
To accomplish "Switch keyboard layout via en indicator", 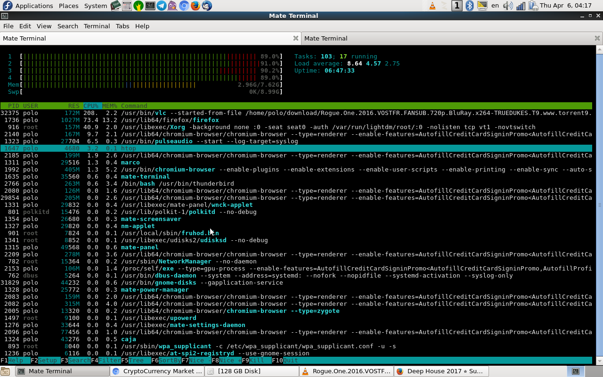I will tap(495, 6).
